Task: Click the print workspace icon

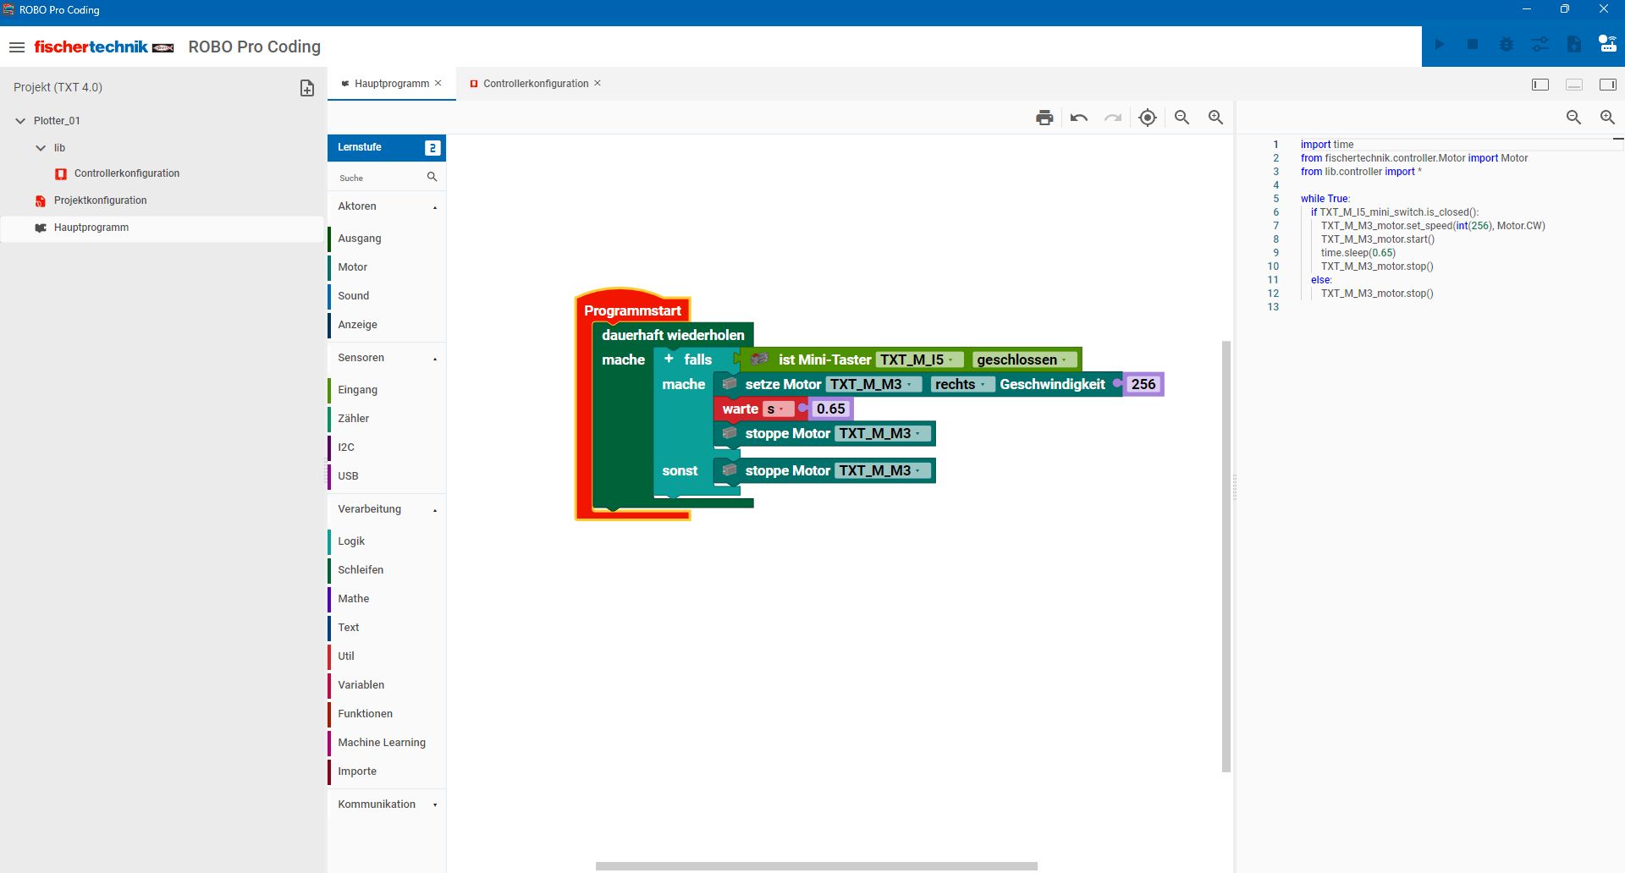Action: click(x=1044, y=118)
